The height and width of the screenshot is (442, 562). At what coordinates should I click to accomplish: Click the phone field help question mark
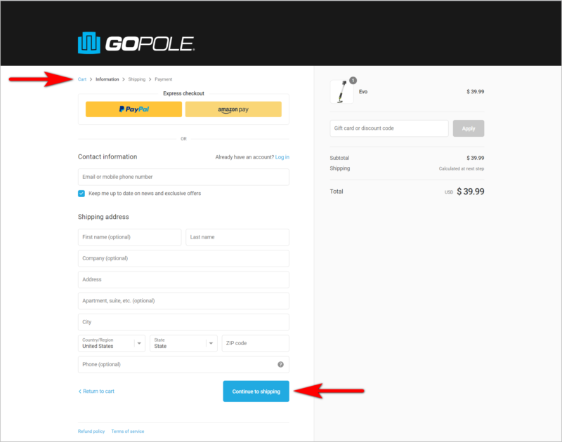coord(280,364)
